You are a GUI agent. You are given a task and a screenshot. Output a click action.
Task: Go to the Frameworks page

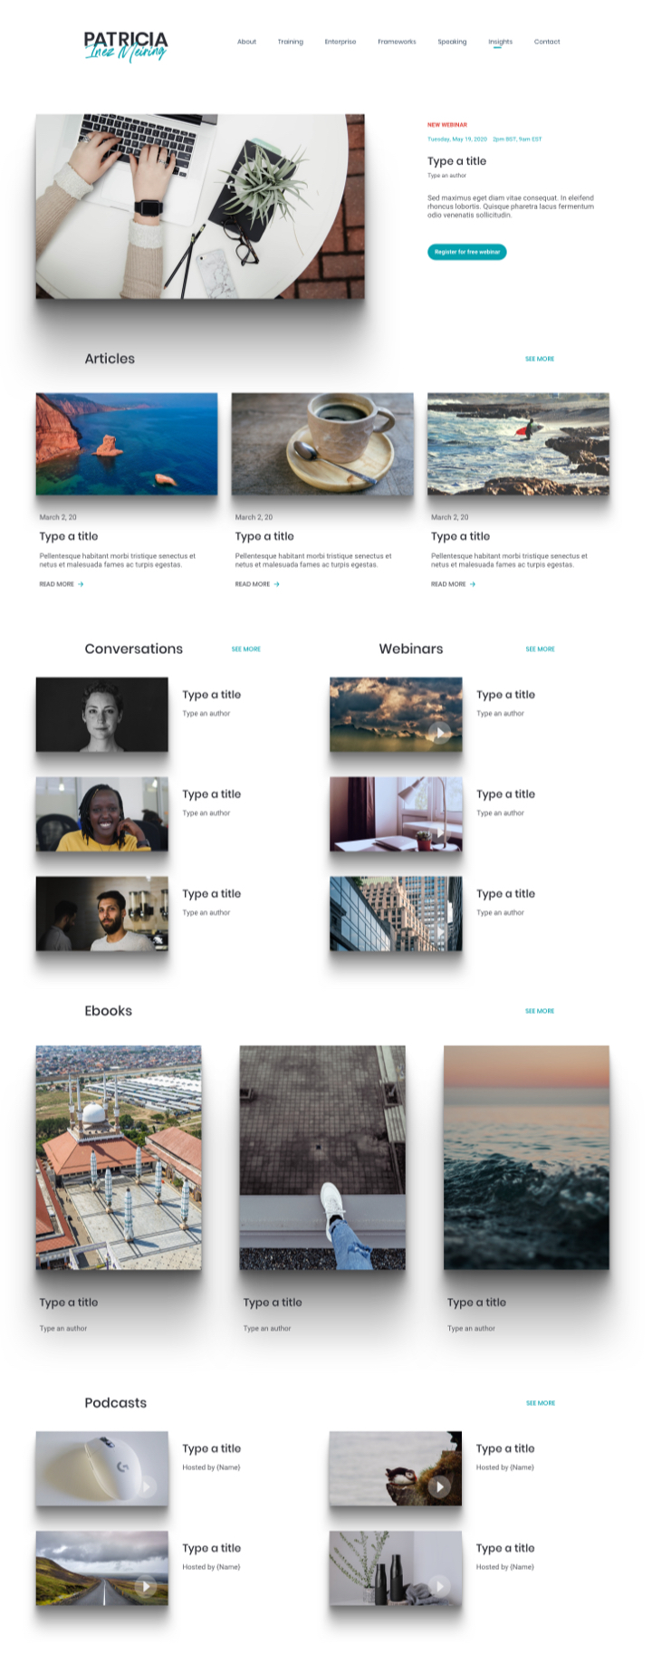tap(397, 42)
